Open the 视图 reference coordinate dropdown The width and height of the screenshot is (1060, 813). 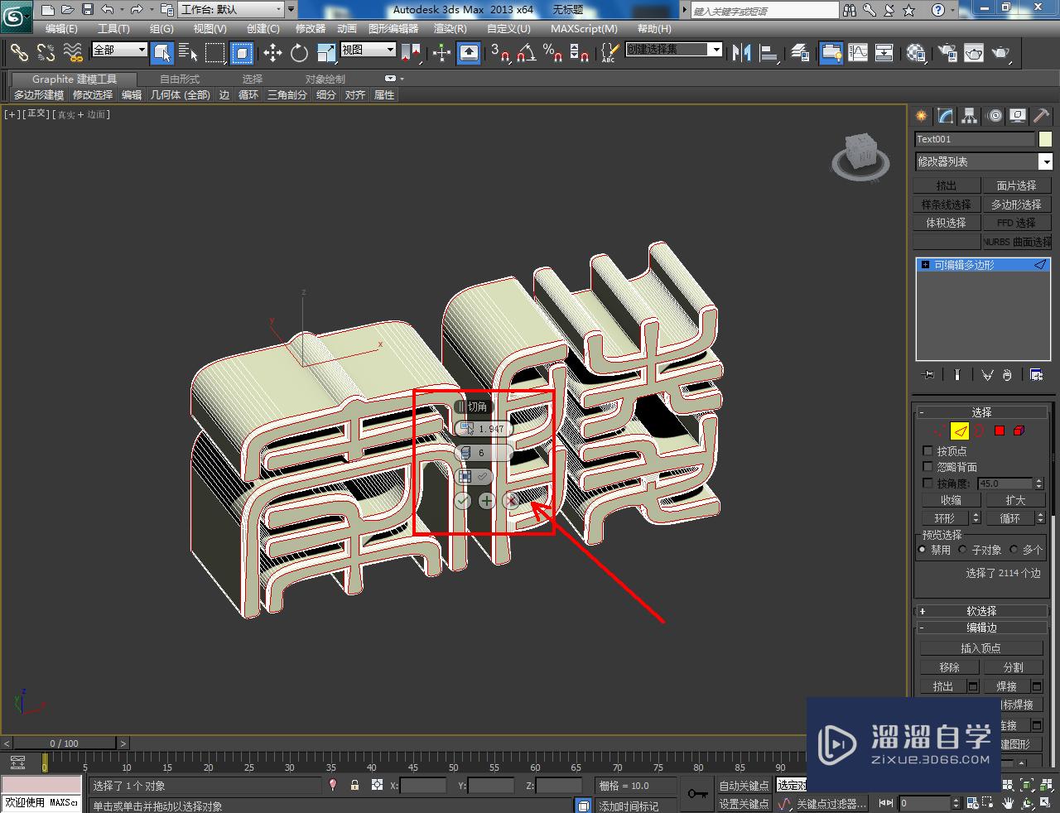[369, 50]
